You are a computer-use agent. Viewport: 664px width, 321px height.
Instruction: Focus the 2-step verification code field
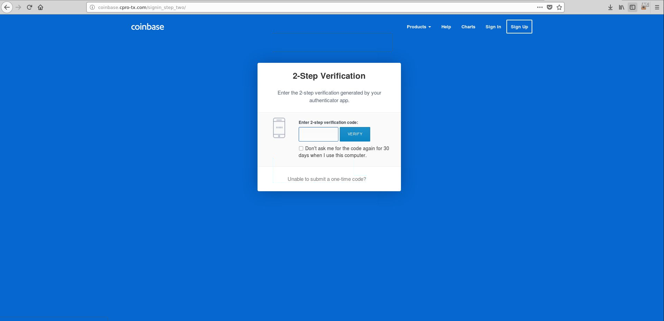click(x=318, y=134)
